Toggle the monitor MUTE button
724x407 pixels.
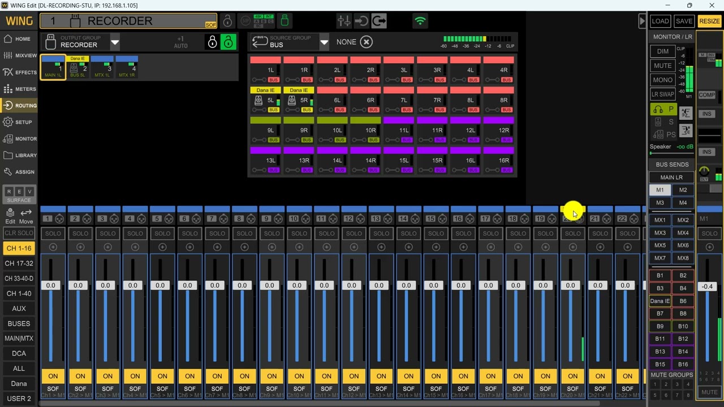tap(662, 66)
